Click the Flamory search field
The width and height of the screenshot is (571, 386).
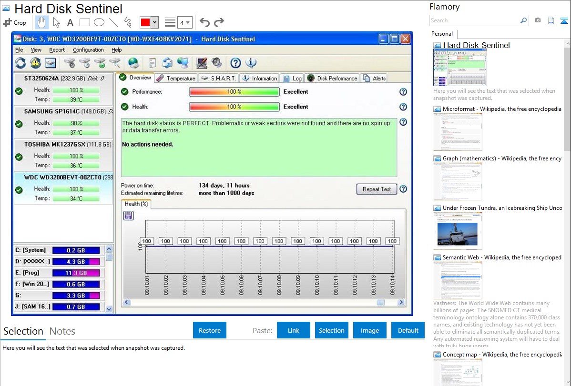(475, 20)
